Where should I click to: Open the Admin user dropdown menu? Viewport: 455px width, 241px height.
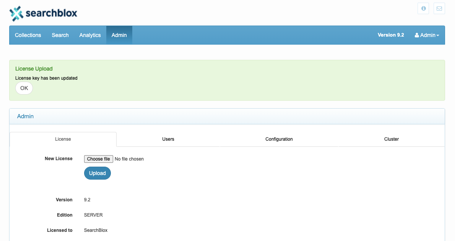(427, 35)
